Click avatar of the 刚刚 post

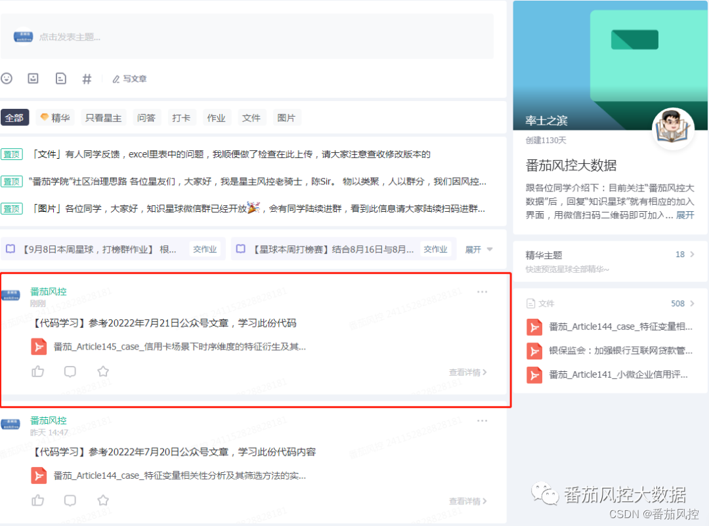point(11,296)
